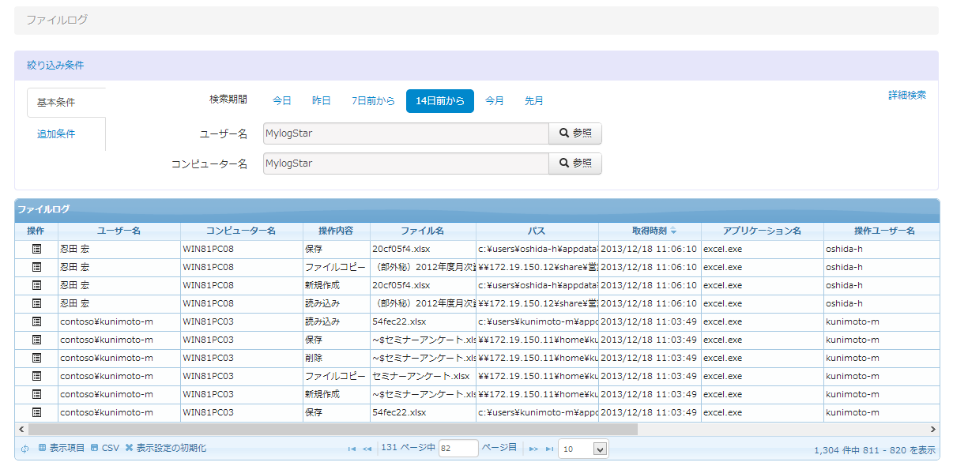The image size is (953, 466).
Task: Select the 今月 search period
Action: click(495, 101)
